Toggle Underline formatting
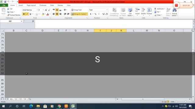Screen dimensions: 195x109 30,14
